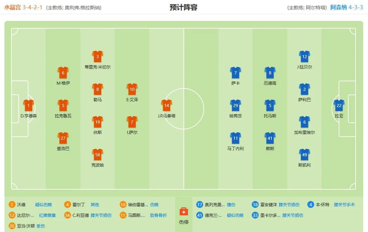368x232 pixels.
Task: Click injured player badge 18 富安健洋
Action: tap(255, 204)
